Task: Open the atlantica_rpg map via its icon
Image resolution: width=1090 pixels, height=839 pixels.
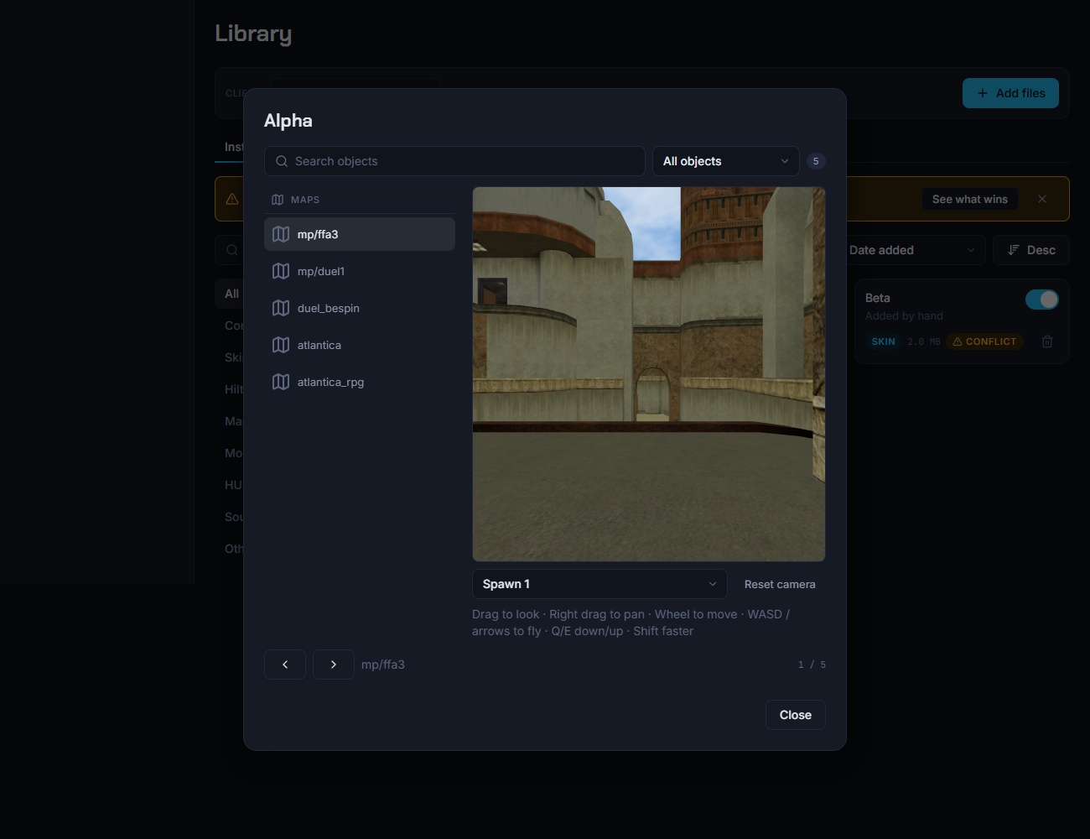Action: 281,382
